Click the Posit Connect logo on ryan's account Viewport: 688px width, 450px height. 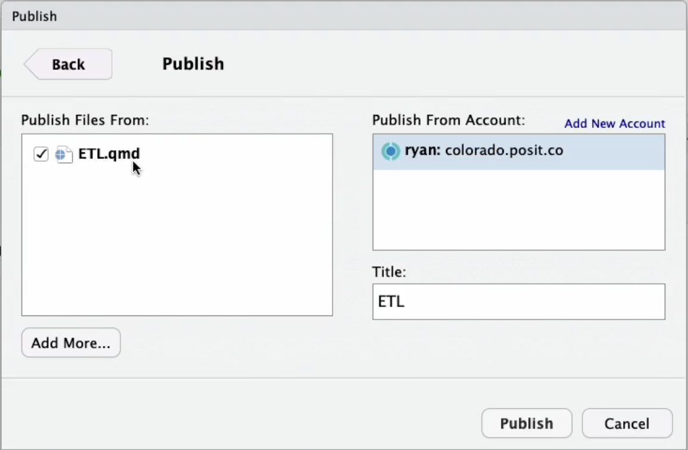pos(391,151)
